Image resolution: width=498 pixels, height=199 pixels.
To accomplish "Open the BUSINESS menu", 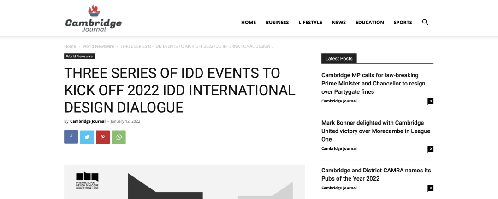I will click(x=277, y=22).
